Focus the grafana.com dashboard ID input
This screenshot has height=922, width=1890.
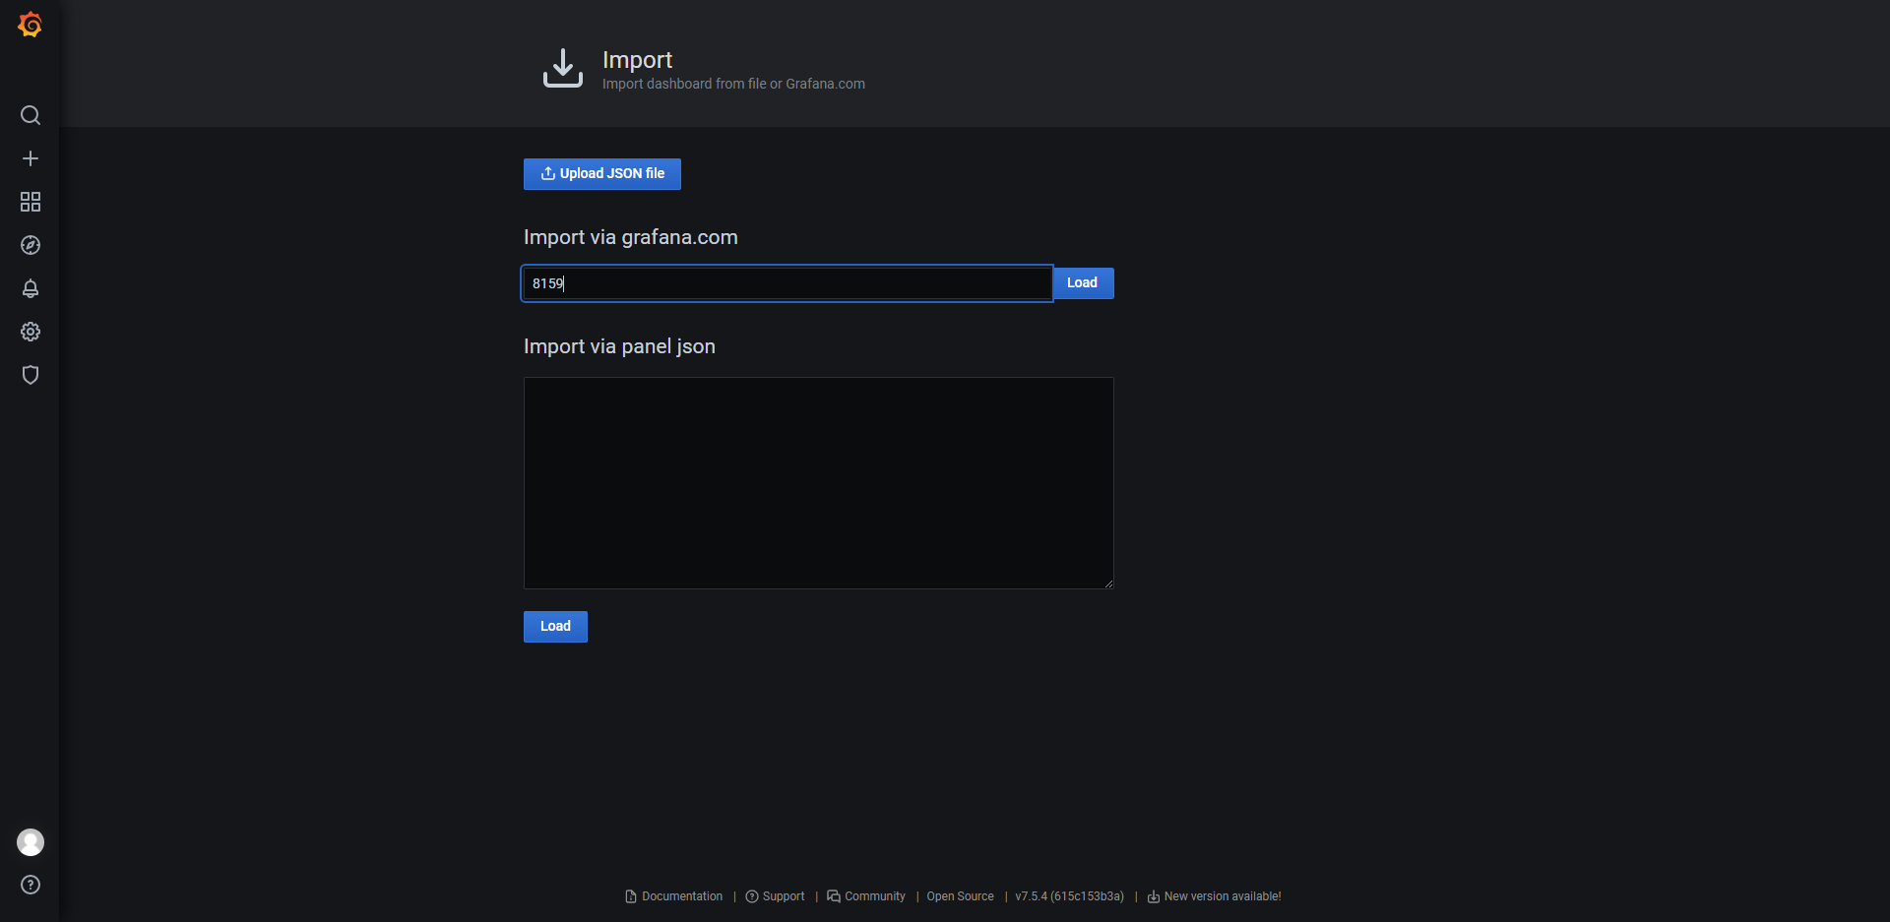[787, 283]
